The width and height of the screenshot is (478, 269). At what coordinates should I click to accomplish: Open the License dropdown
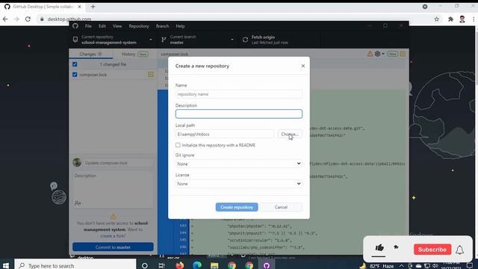click(x=239, y=184)
